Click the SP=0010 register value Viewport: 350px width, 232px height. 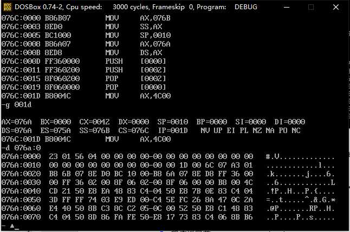pos(172,122)
